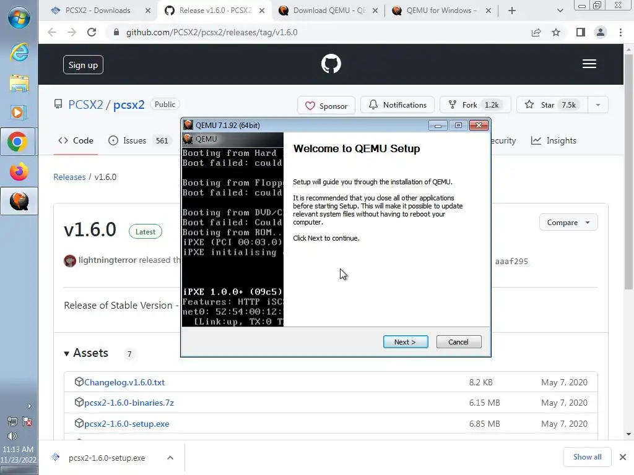Click the taskbar clock
Image resolution: width=634 pixels, height=475 pixels.
(18, 455)
